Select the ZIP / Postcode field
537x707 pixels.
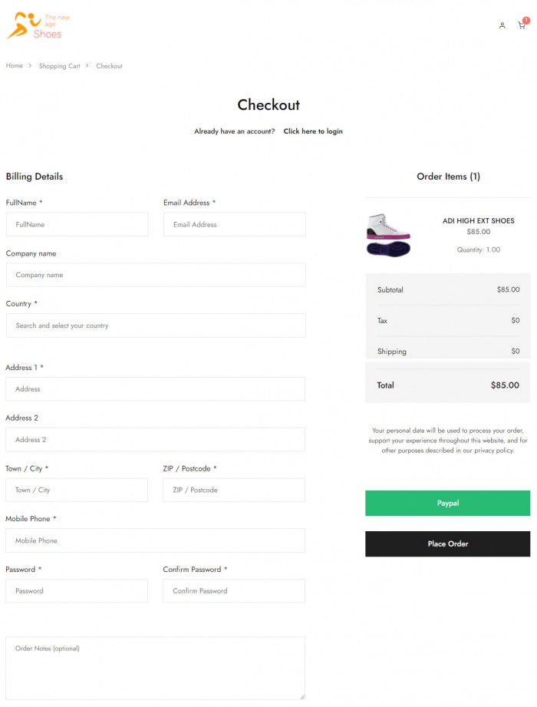pos(234,490)
